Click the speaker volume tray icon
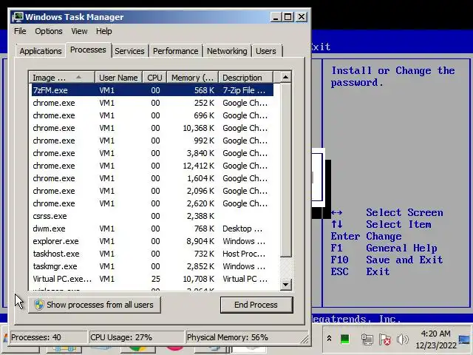Screen dimensions: 473x355 (402, 339)
